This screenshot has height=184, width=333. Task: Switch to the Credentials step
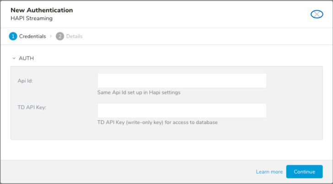(32, 36)
